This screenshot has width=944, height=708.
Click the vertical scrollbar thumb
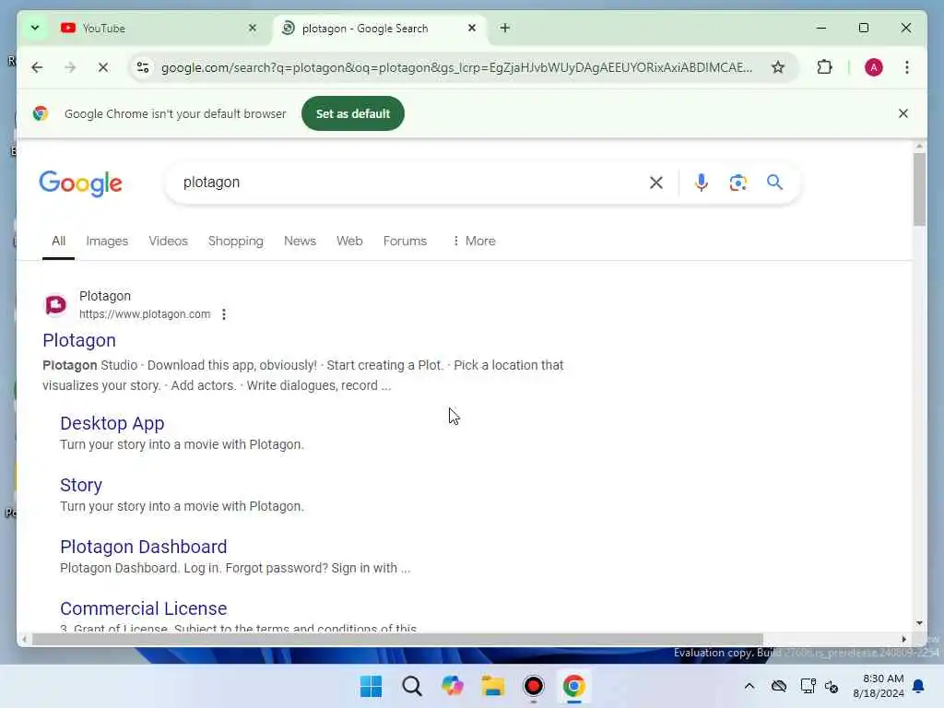coord(919,189)
